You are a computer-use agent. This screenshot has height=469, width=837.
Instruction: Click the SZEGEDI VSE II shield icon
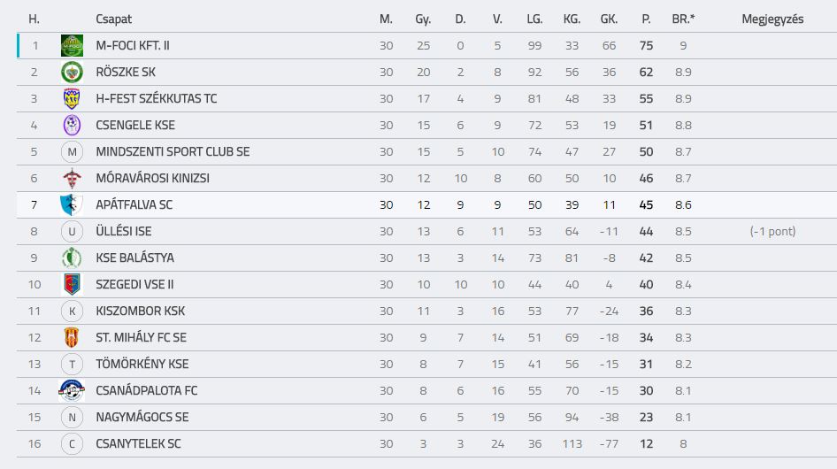pos(72,285)
